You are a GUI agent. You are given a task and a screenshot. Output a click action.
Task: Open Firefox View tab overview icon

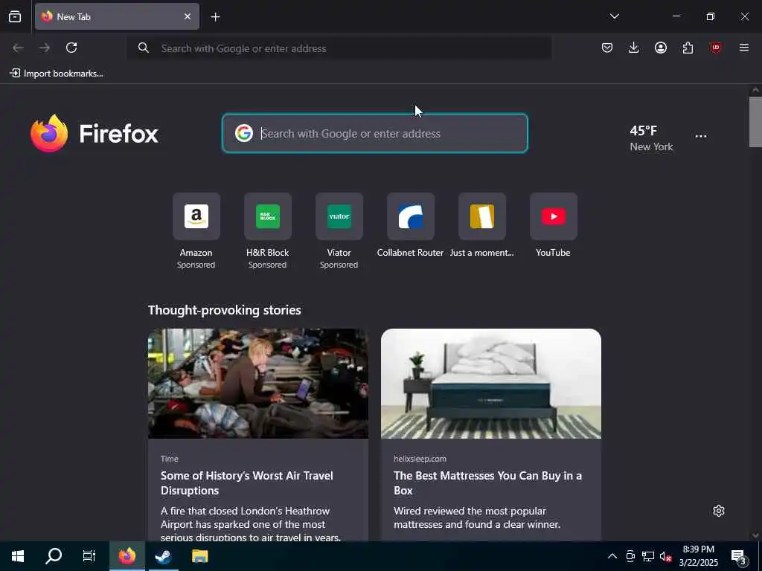(x=15, y=16)
